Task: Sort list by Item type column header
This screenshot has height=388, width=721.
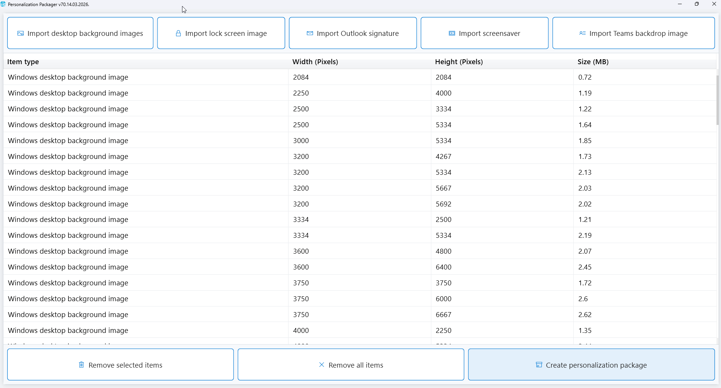Action: point(23,62)
